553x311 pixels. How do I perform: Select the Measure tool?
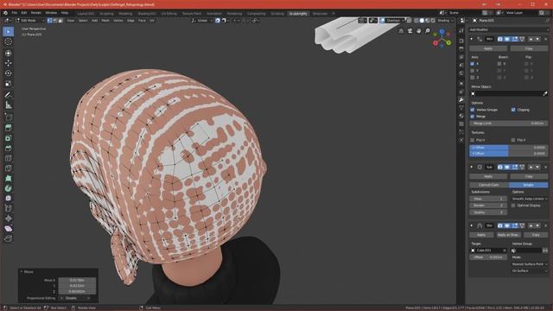point(9,105)
